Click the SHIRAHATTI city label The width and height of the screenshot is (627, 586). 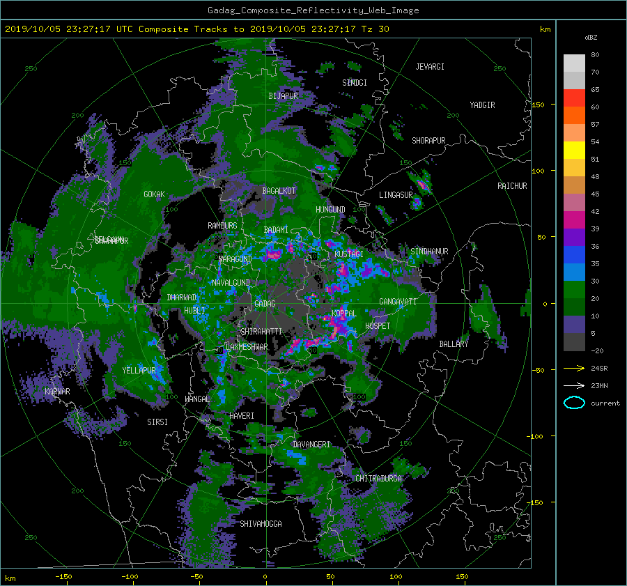(261, 332)
